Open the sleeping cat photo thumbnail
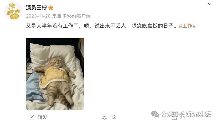The image size is (217, 123). tap(55, 74)
